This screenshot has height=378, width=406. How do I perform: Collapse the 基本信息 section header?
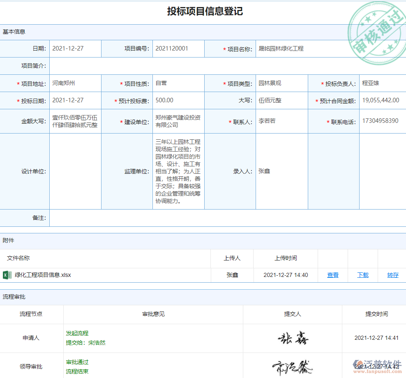[14, 32]
